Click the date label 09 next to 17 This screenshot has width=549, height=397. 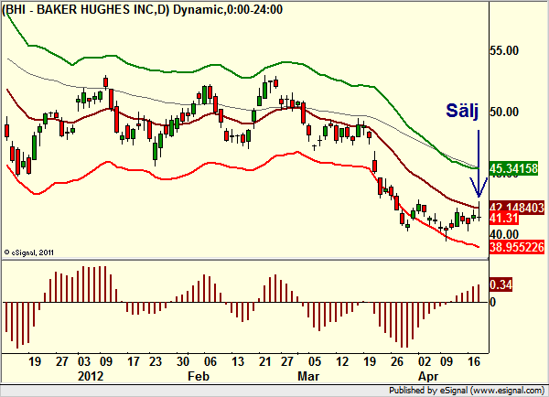106,361
